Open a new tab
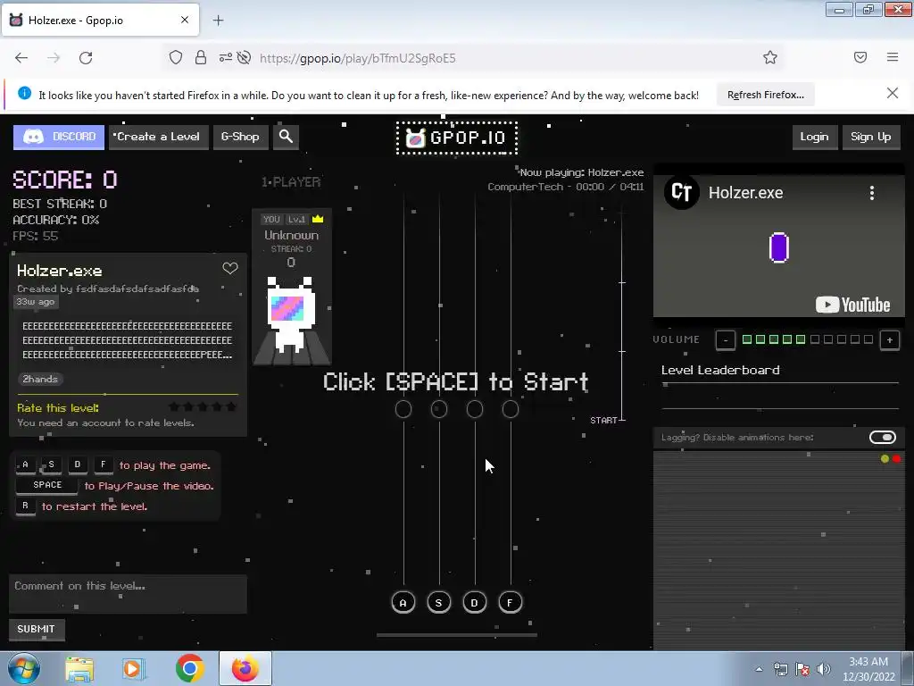The image size is (914, 686). pos(218,21)
